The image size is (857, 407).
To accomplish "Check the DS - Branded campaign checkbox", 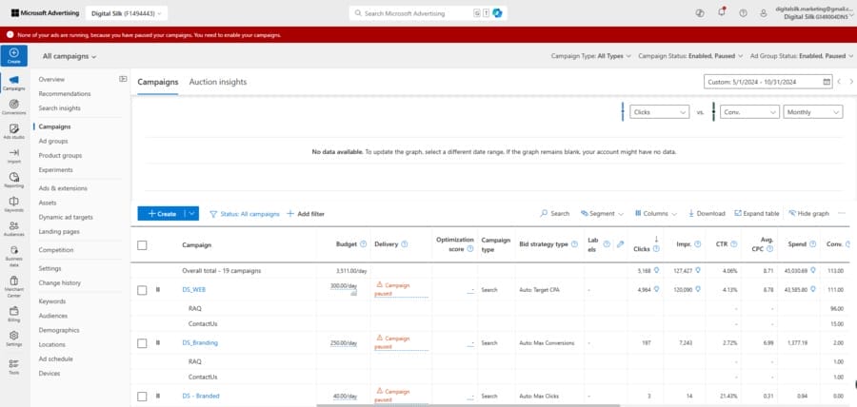I will click(x=142, y=397).
